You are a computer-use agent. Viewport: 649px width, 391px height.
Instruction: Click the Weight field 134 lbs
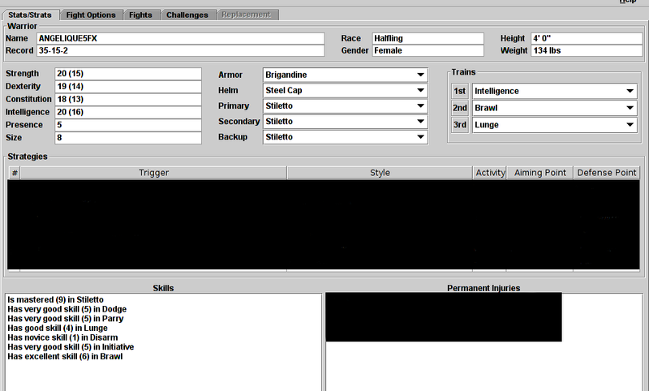587,50
